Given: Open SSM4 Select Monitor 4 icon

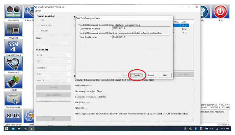Looking at the screenshot, I should [13, 46].
